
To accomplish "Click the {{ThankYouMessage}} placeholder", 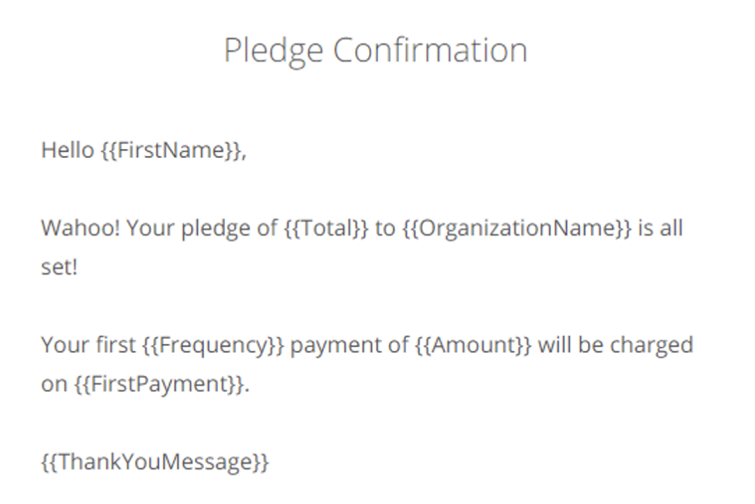I will (x=155, y=462).
